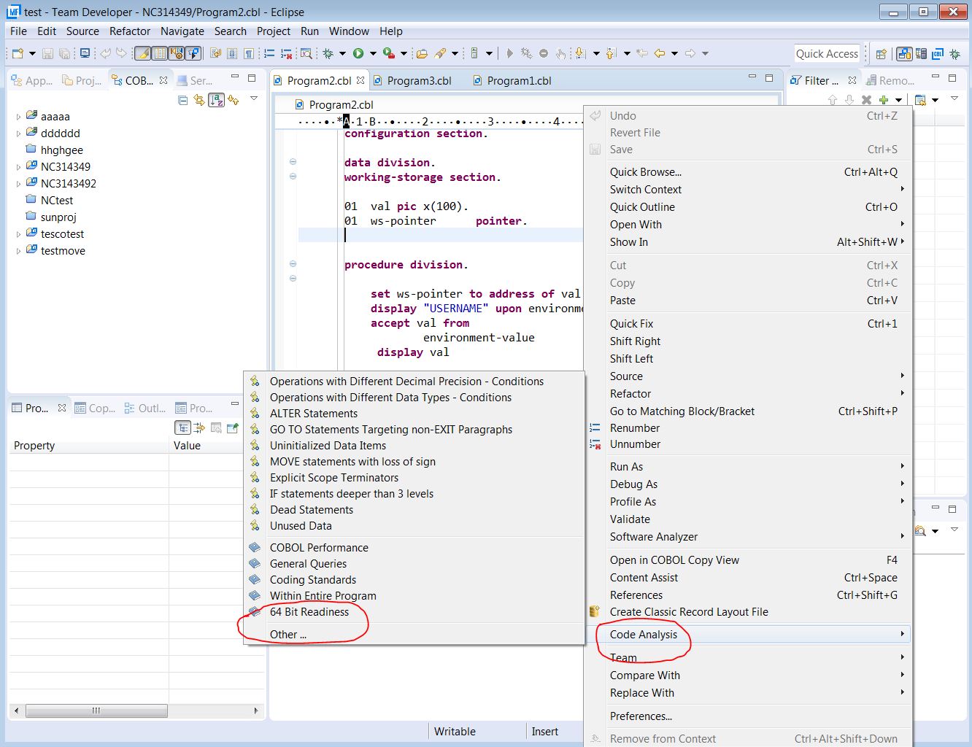Click the green Run button in toolbar

click(358, 53)
